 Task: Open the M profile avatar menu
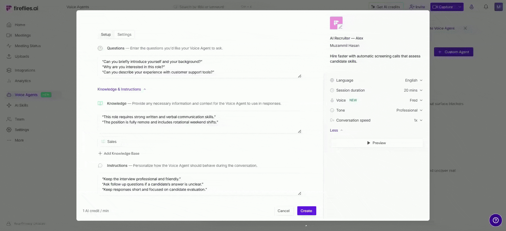[498, 7]
